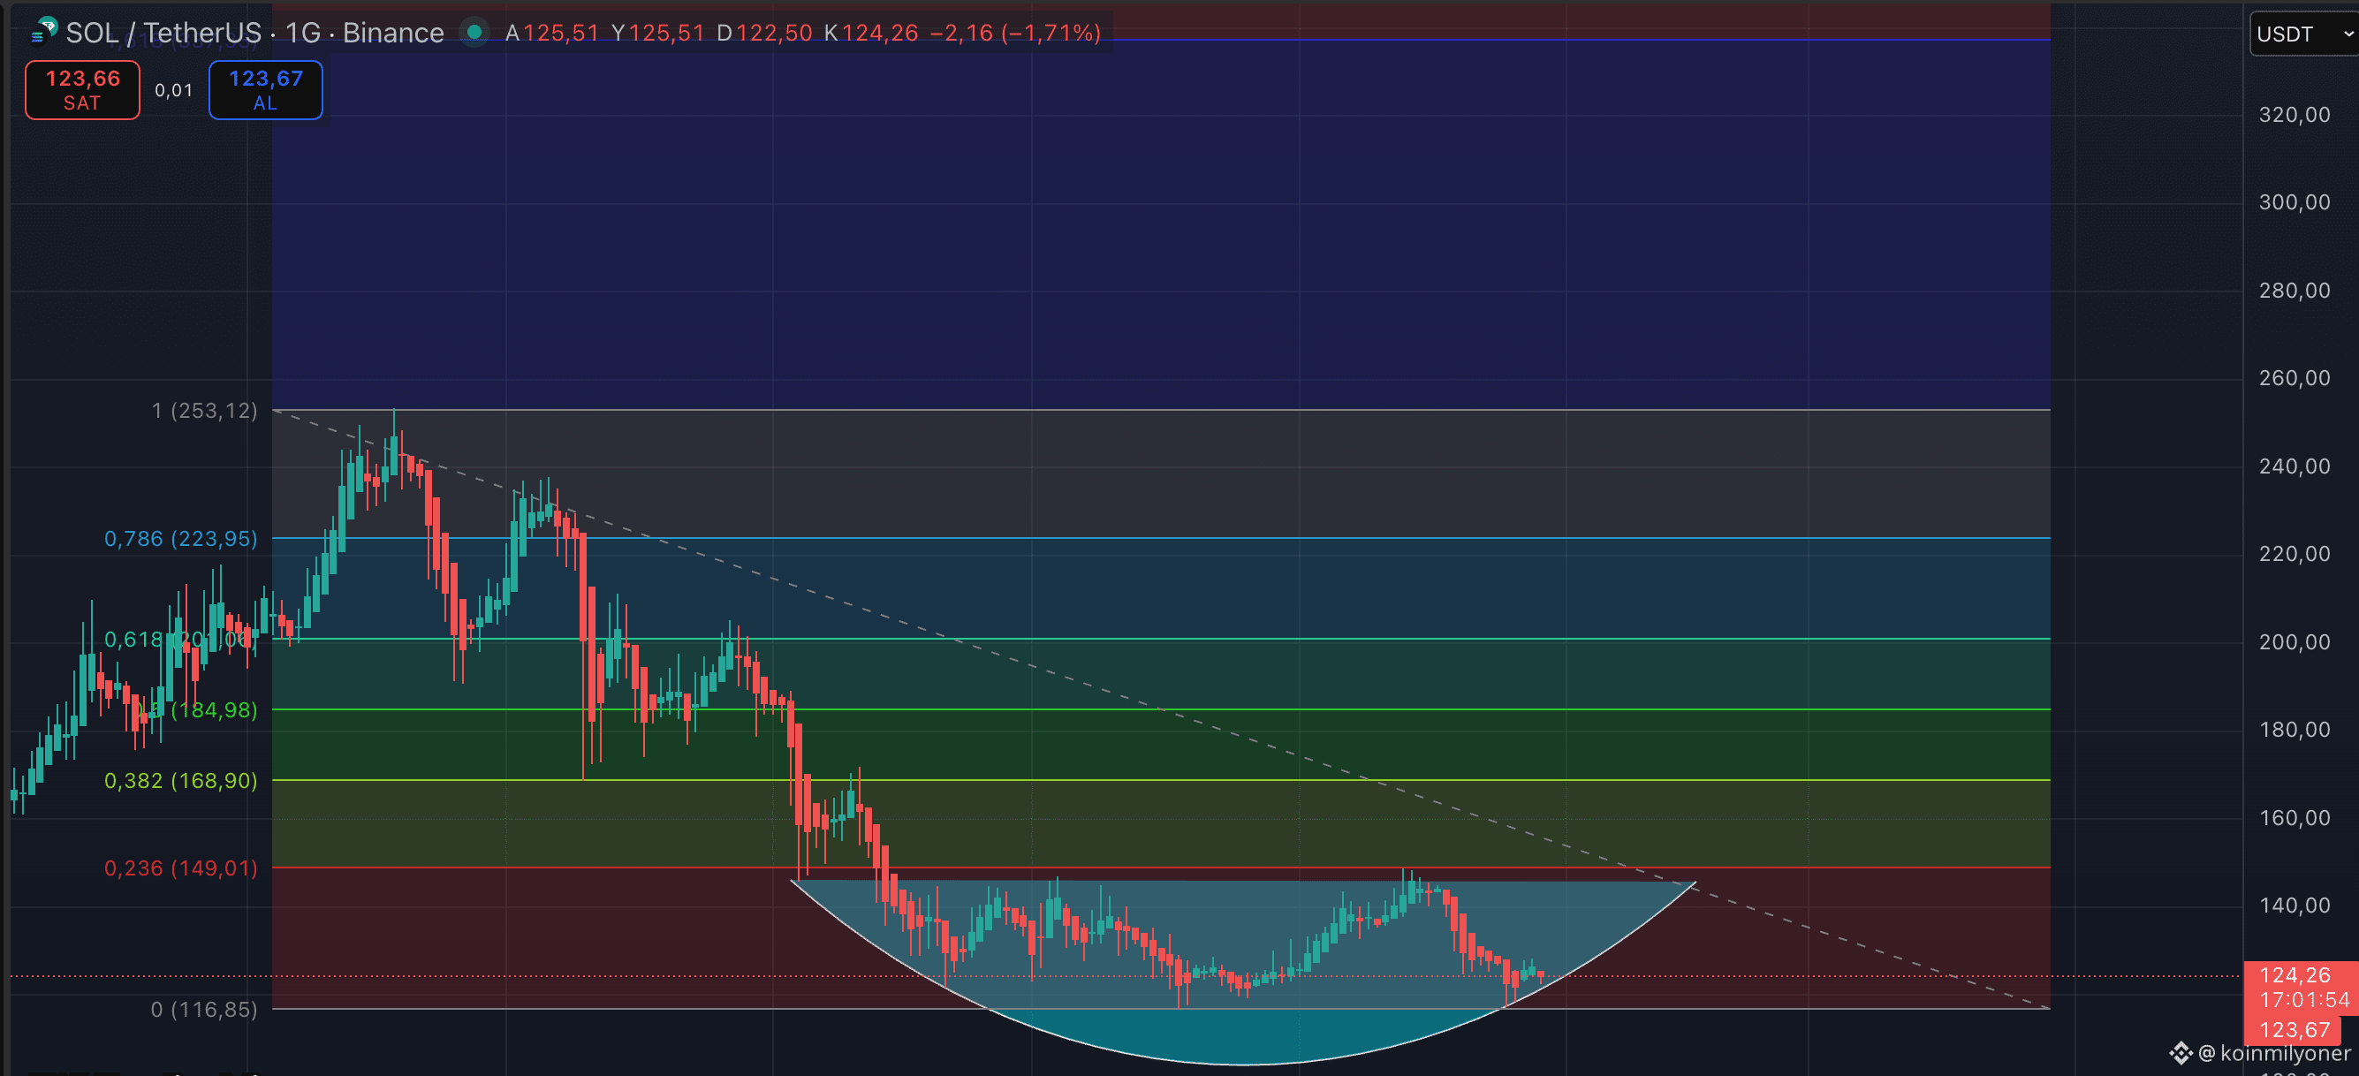Click the SOL/TetherUS pair logo icon
This screenshot has width=2359, height=1076.
point(44,31)
